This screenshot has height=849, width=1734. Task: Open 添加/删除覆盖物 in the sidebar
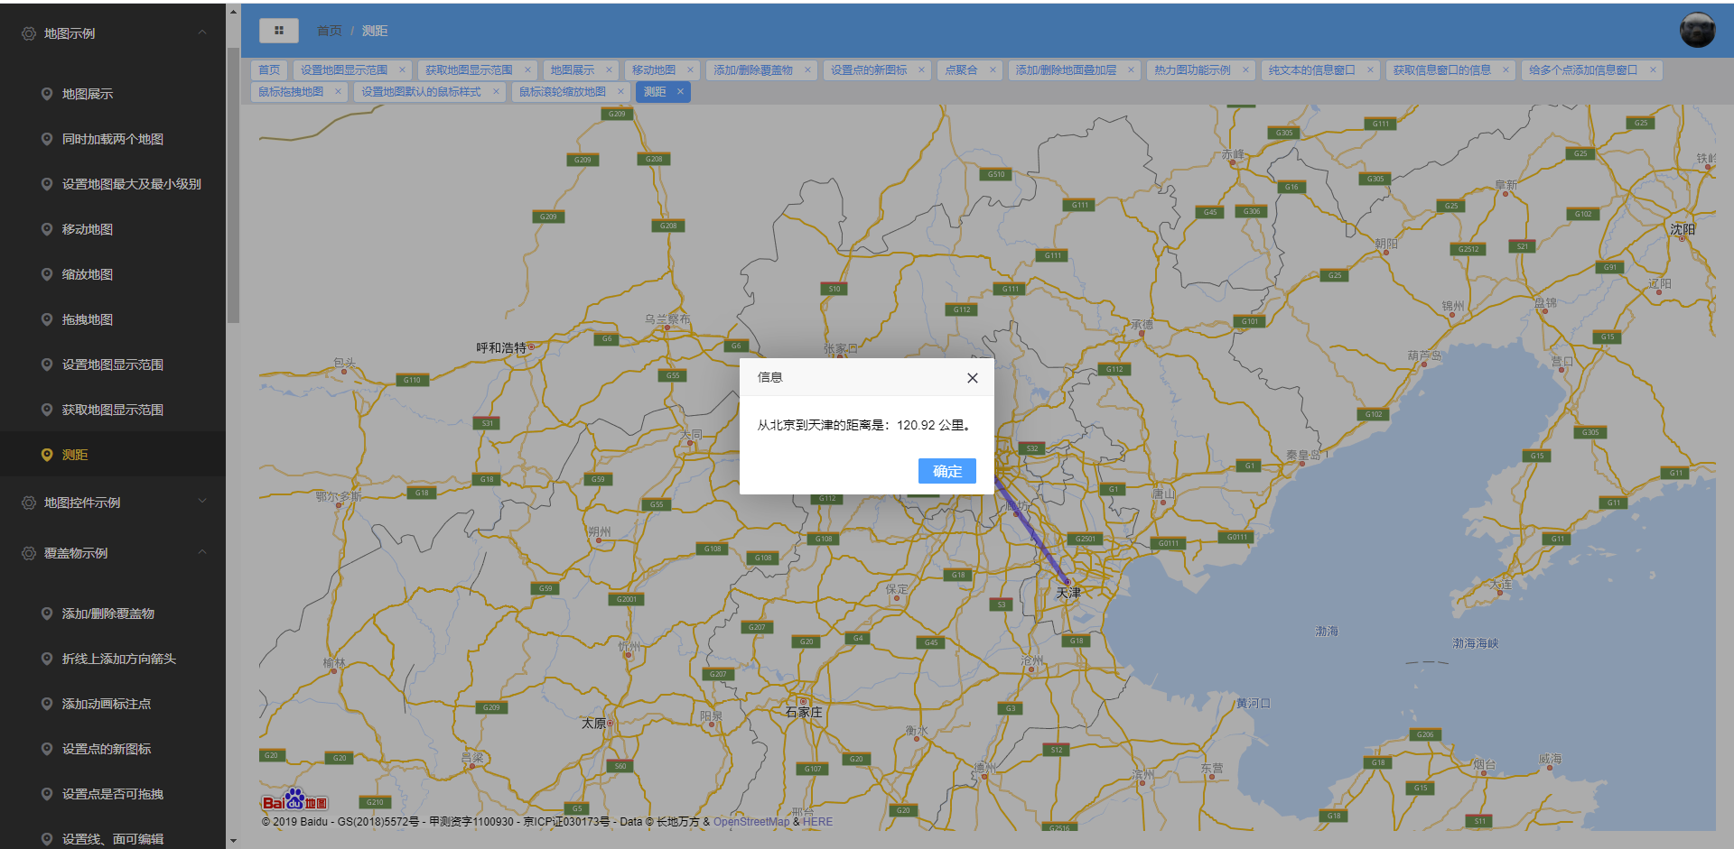click(113, 614)
